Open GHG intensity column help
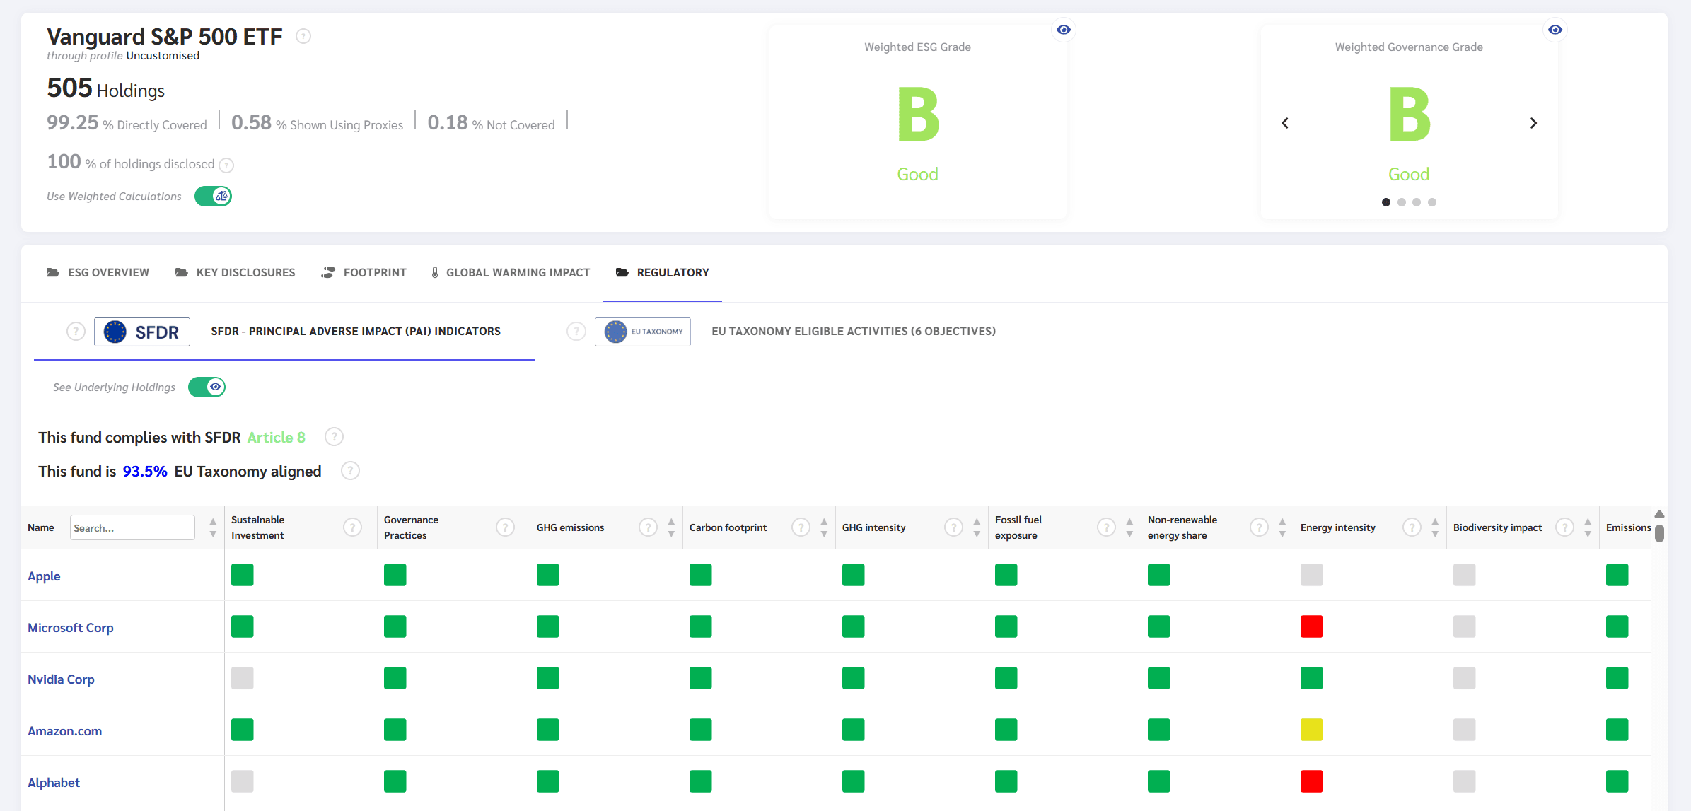This screenshot has width=1691, height=811. point(953,527)
